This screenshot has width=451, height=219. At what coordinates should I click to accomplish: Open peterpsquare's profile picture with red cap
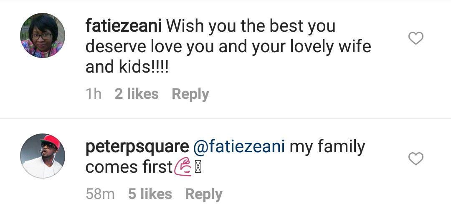click(43, 156)
